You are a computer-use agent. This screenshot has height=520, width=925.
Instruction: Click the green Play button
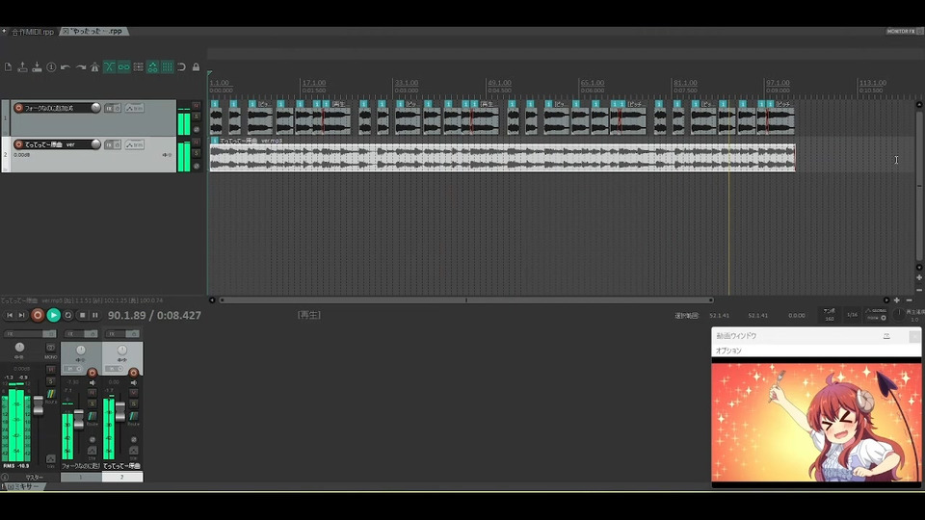[53, 316]
